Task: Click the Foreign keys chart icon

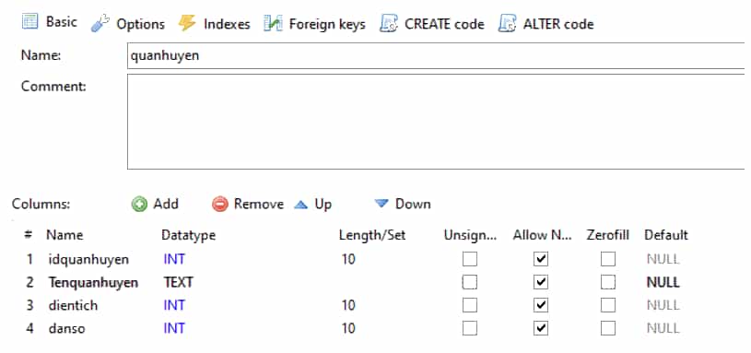Action: [x=273, y=24]
